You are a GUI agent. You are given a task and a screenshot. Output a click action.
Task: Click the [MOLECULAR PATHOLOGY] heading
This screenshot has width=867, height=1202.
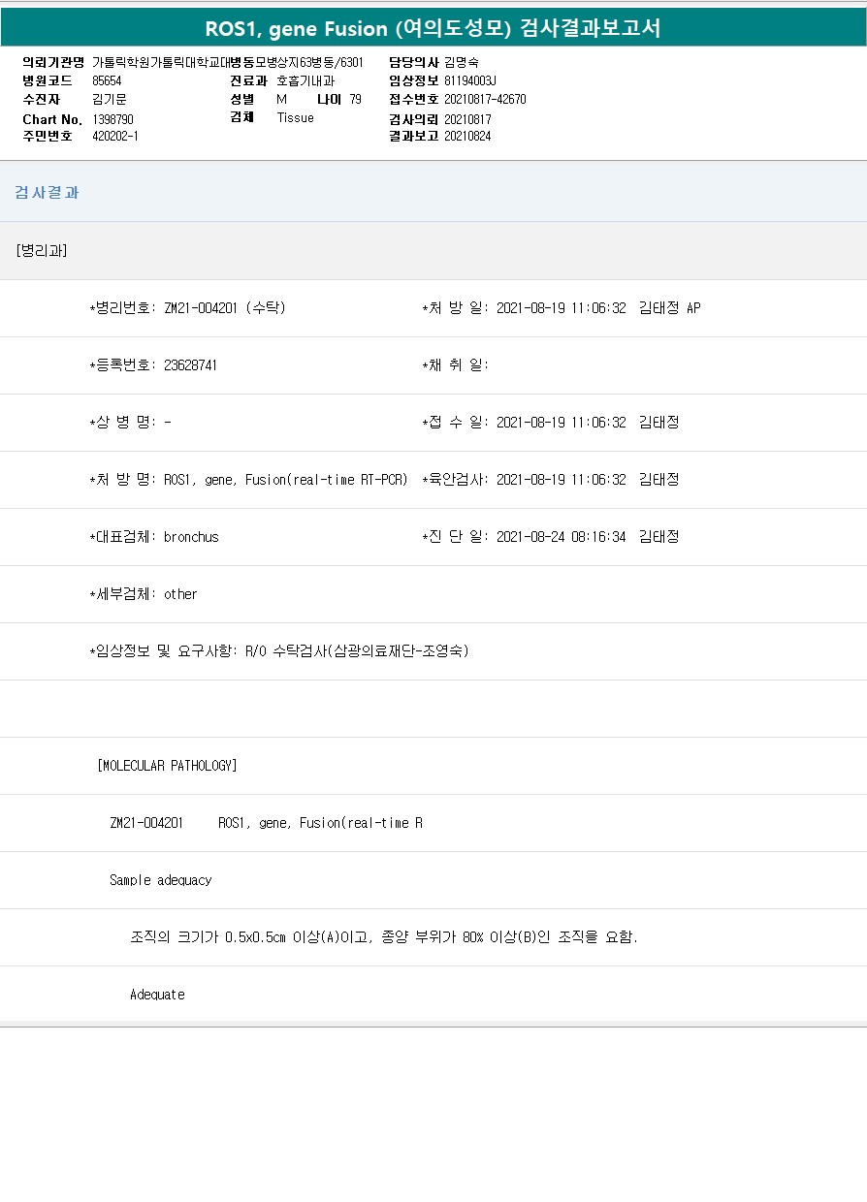click(167, 766)
